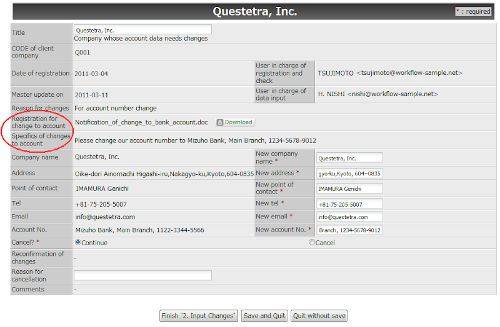Focus the Title input field
Viewport: 500px width, 327px height.
click(x=143, y=30)
